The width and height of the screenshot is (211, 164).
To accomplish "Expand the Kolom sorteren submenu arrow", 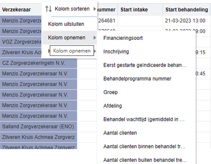I will [94, 9].
